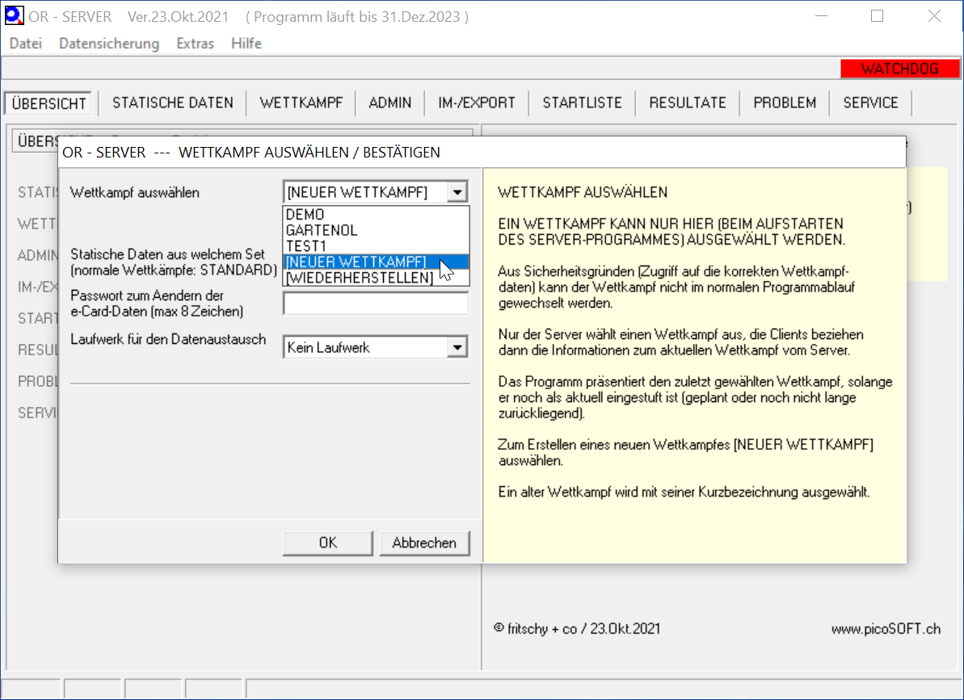Open the SERVICE tab
964x700 pixels.
coord(870,103)
